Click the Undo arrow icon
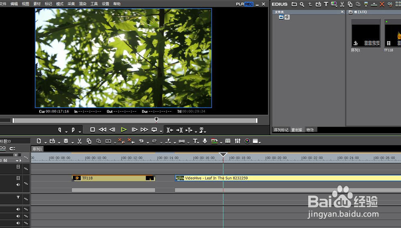This screenshot has width=401, height=228. coord(141,141)
